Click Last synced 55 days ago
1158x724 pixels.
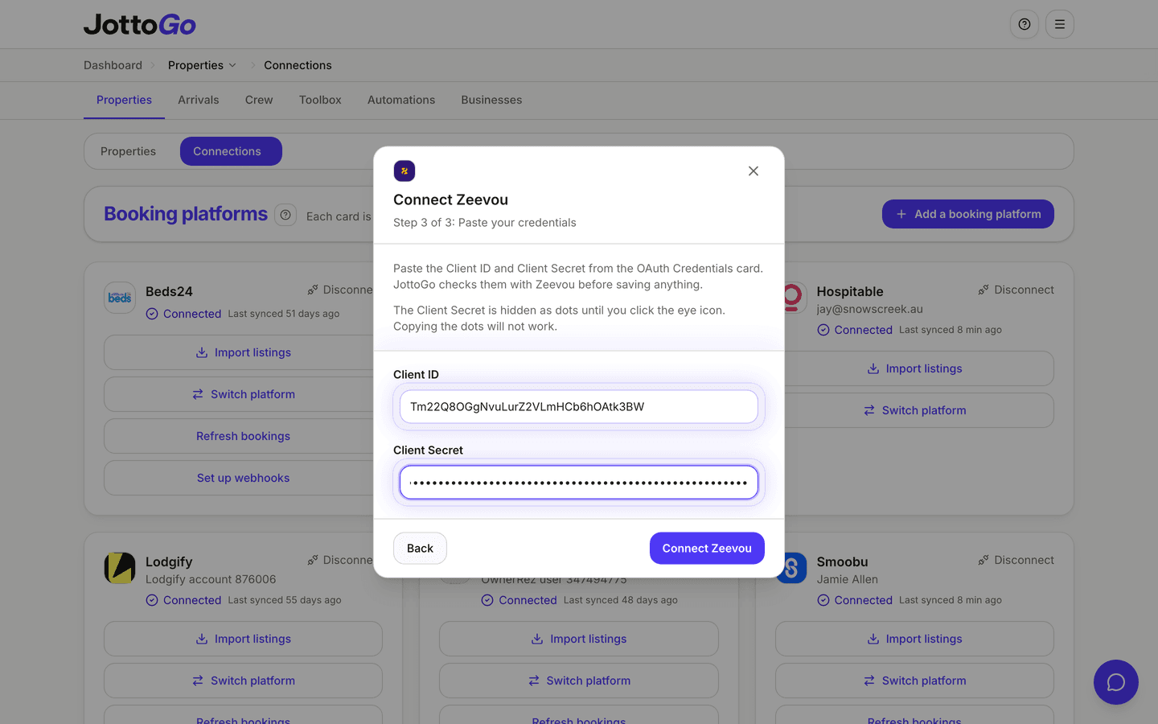tap(285, 600)
